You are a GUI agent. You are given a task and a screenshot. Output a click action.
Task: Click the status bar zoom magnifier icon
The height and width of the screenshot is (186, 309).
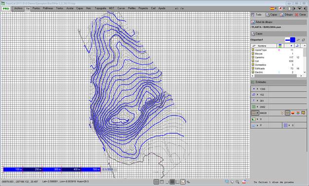click(x=237, y=182)
